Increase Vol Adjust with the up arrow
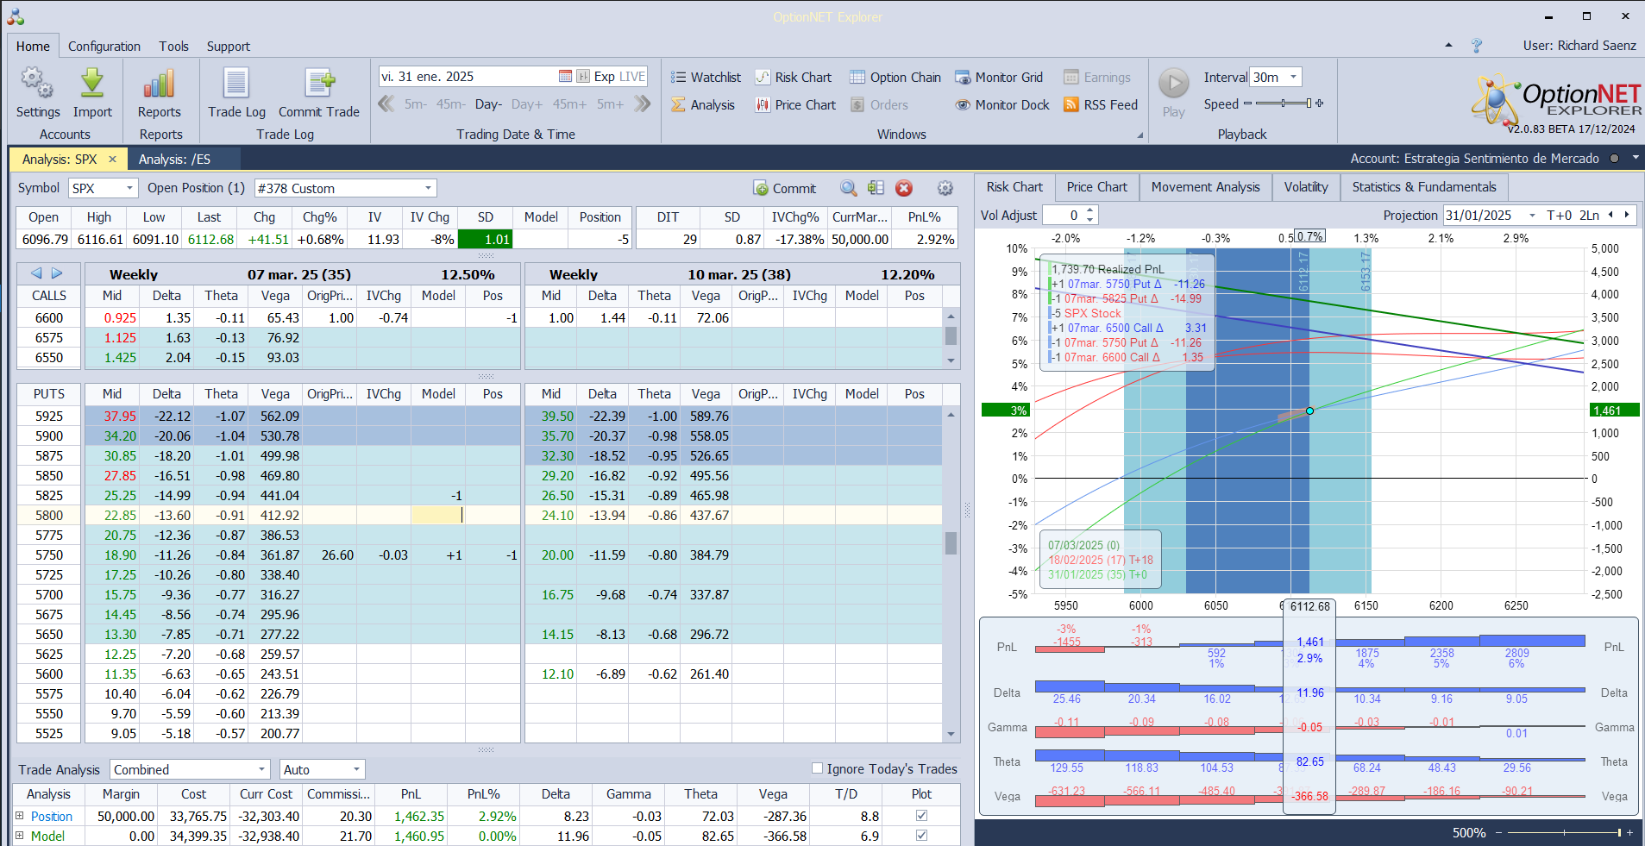Viewport: 1645px width, 846px height. (x=1090, y=210)
